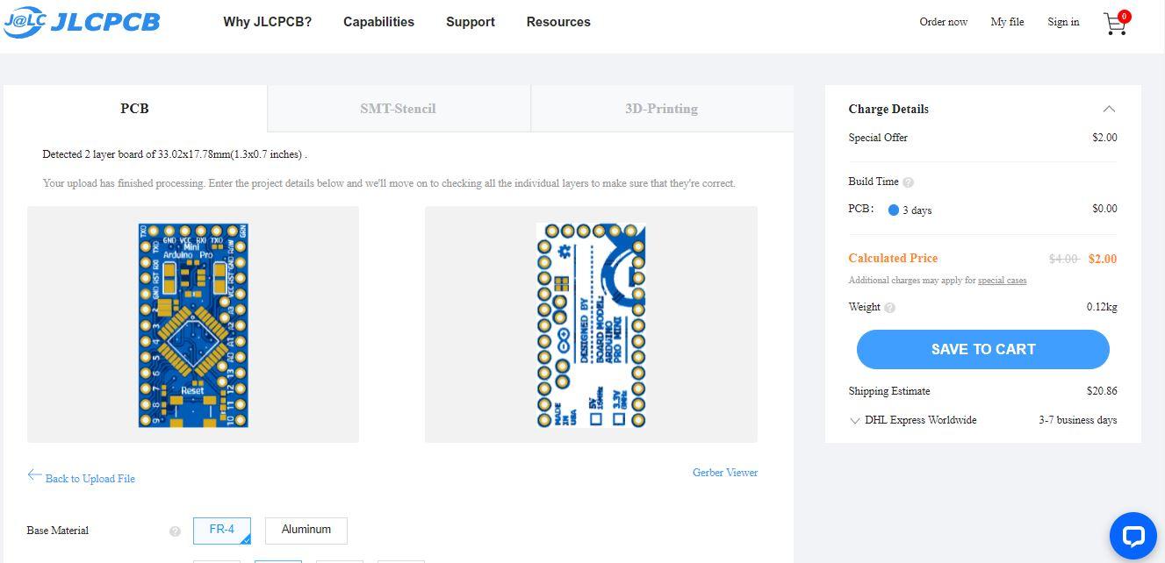Expand DHL Express Worldwide shipping options
Image resolution: width=1165 pixels, height=563 pixels.
[x=854, y=421]
